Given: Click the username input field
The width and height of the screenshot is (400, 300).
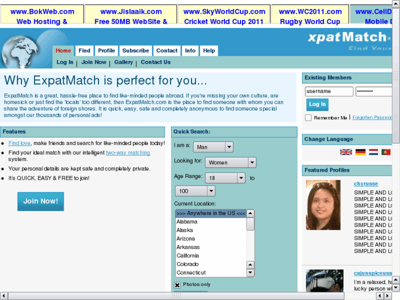Looking at the screenshot, I should 329,91.
